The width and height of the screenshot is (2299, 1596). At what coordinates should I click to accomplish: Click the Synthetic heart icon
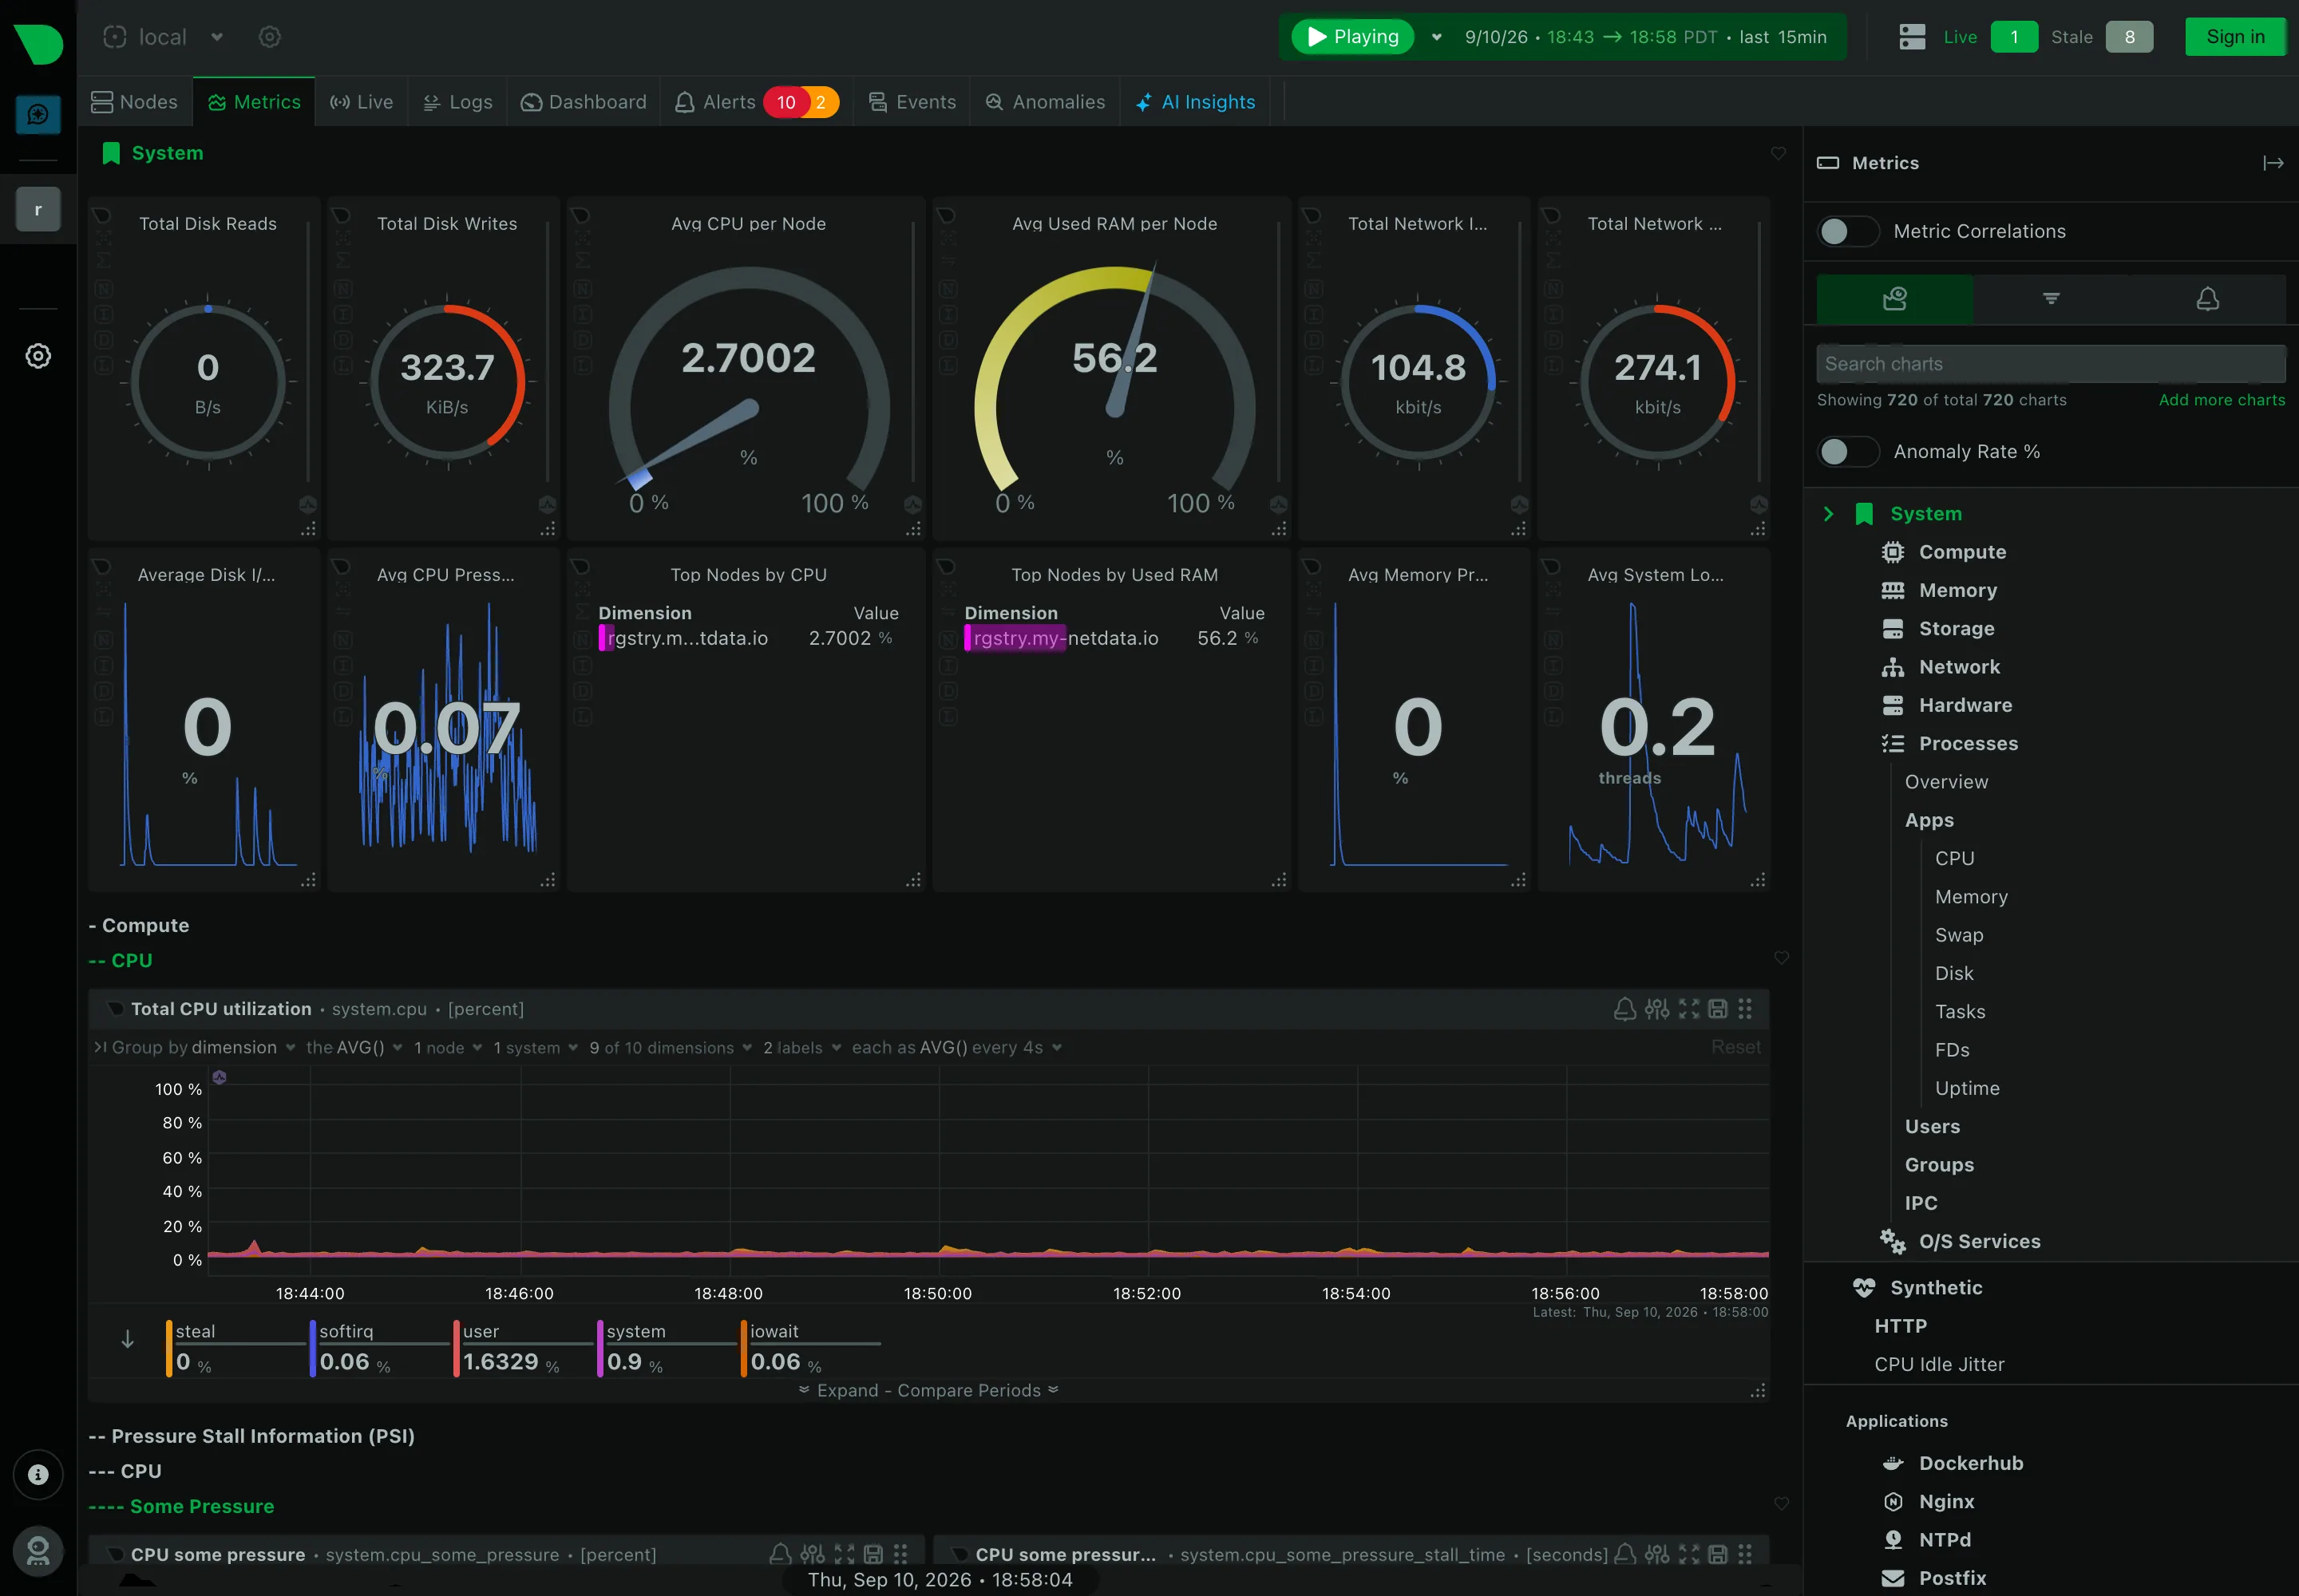click(1864, 1288)
